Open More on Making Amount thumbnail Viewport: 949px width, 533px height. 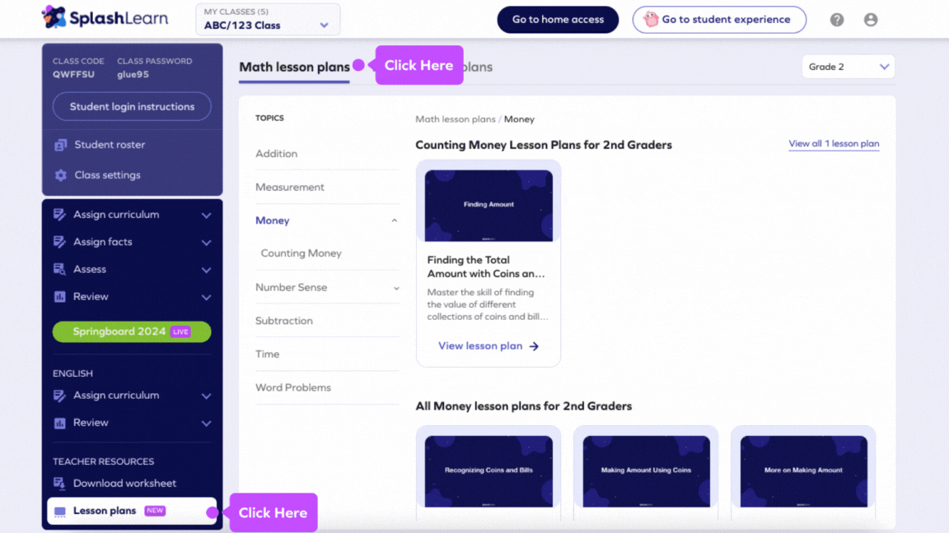tap(803, 471)
